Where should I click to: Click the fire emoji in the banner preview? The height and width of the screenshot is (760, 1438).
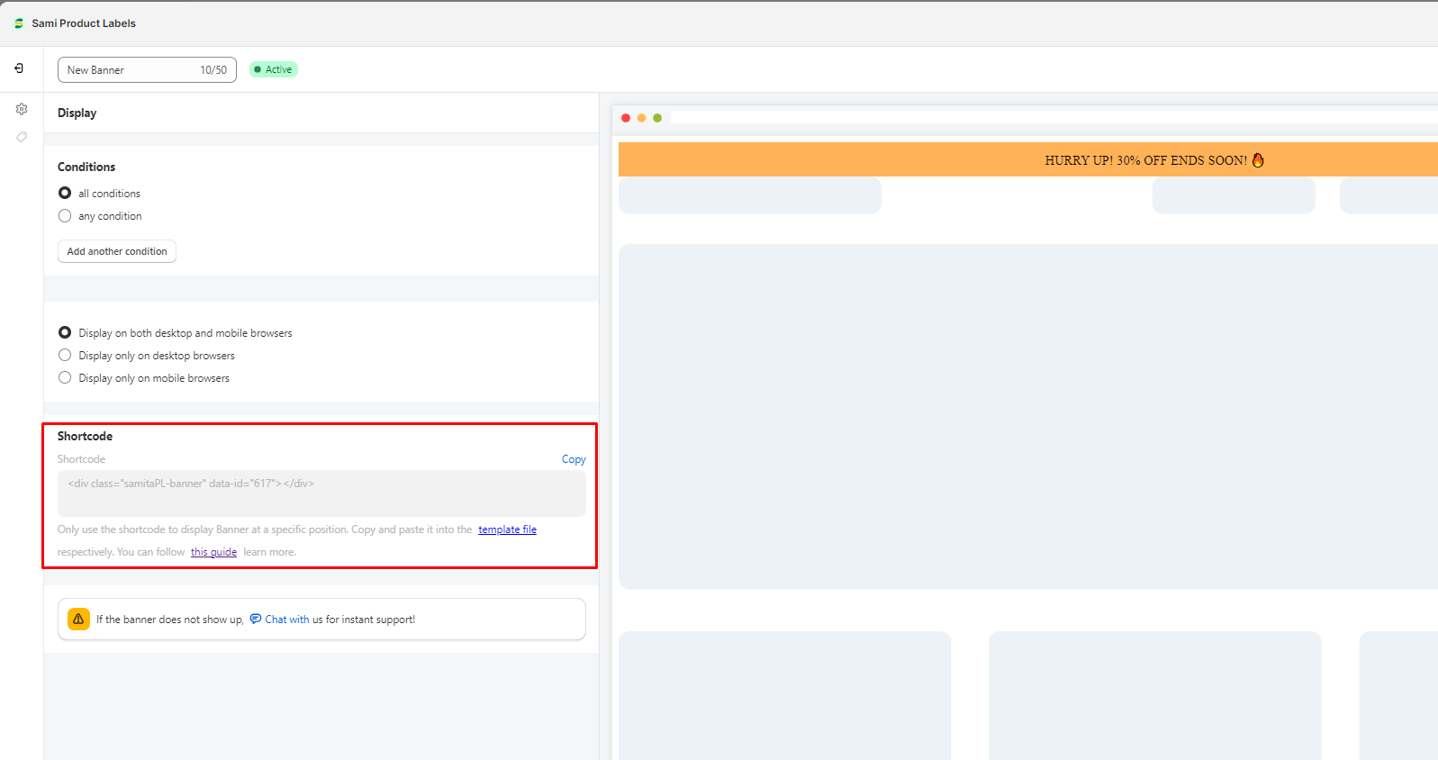point(1258,160)
